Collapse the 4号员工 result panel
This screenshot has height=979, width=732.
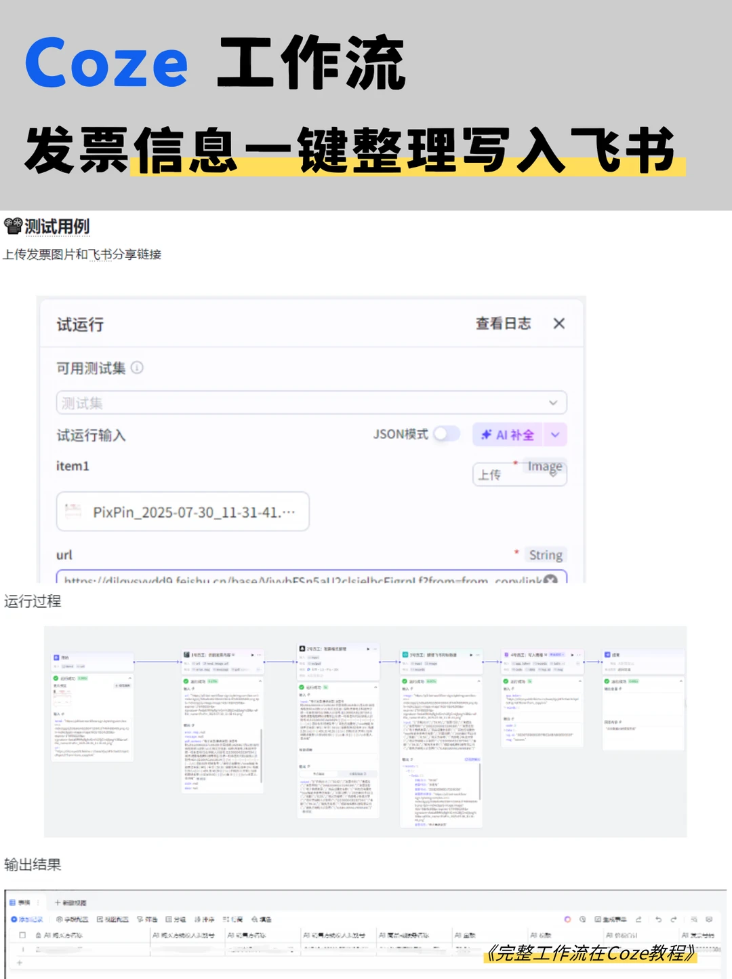pyautogui.click(x=580, y=680)
